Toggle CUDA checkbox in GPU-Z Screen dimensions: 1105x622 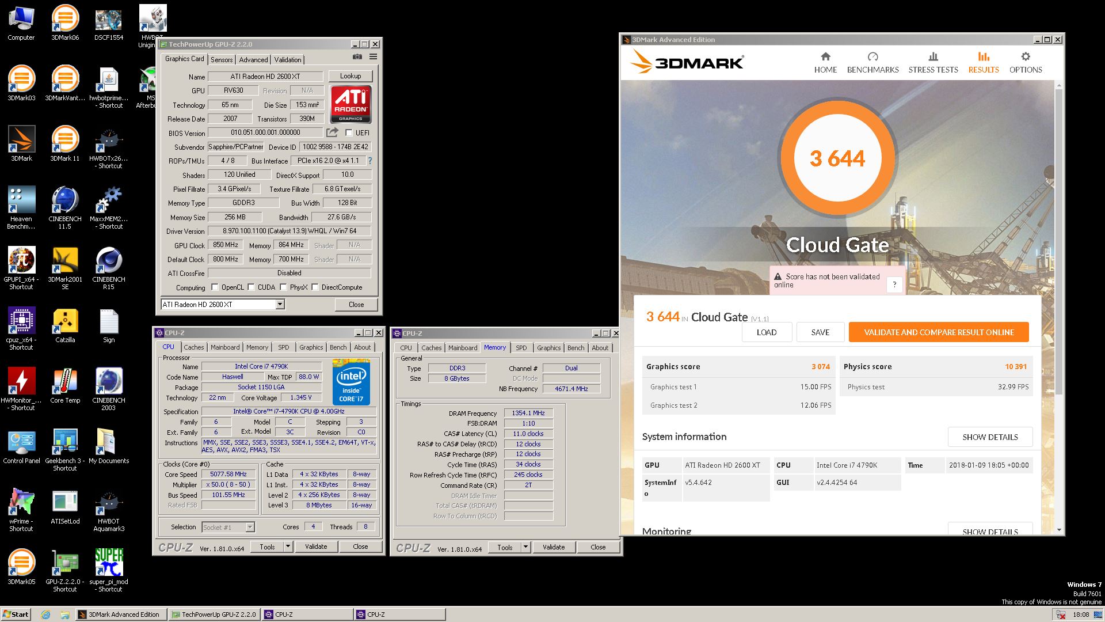tap(251, 287)
